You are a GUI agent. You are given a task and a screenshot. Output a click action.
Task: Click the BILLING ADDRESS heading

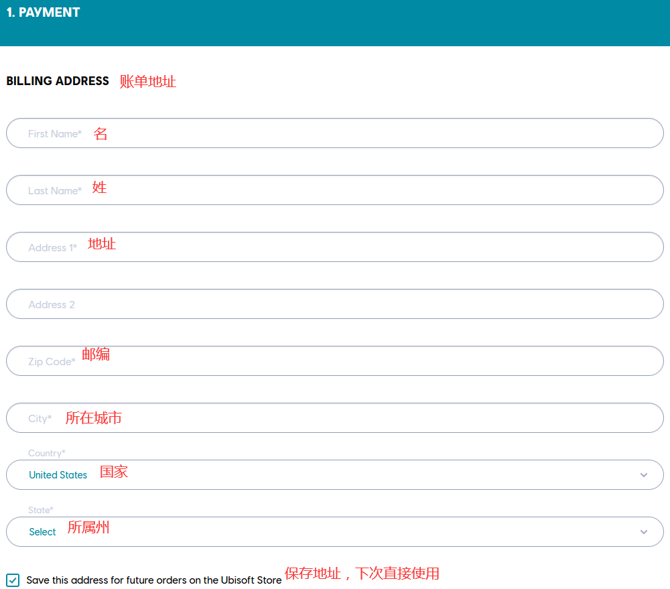pyautogui.click(x=58, y=81)
